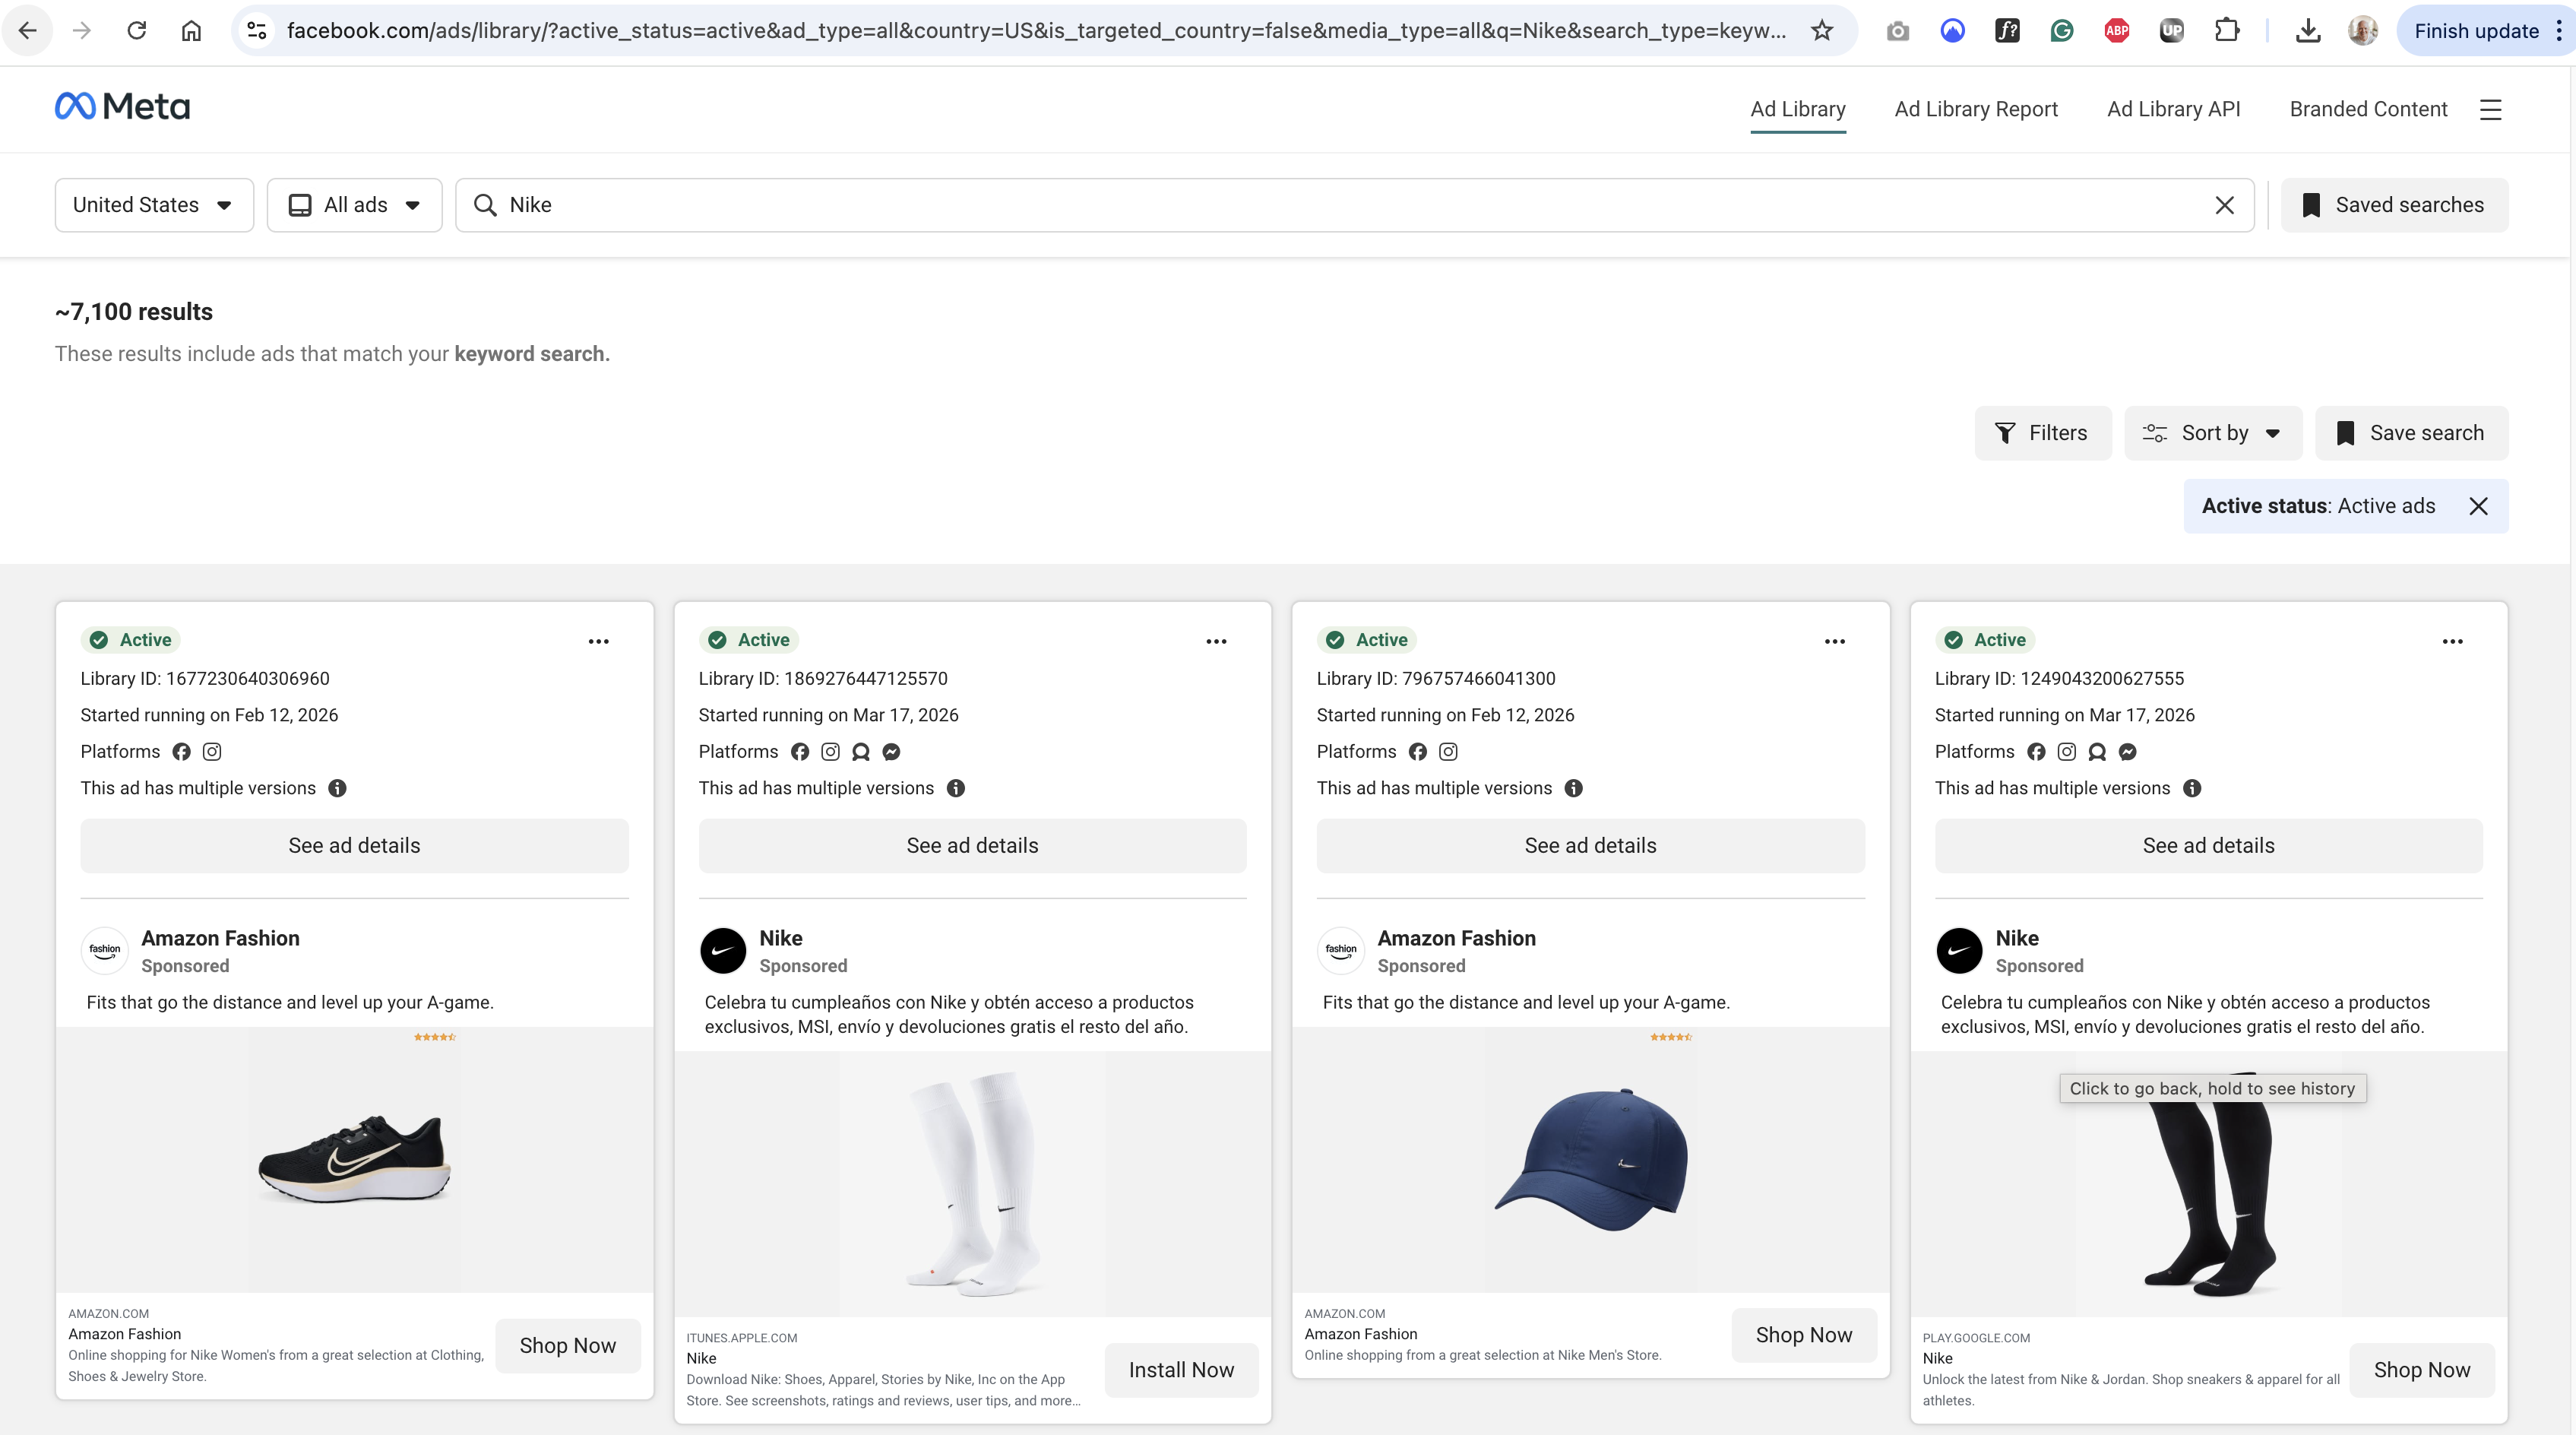
Task: Show multiple versions info for ad 1677230640306960
Action: (338, 788)
